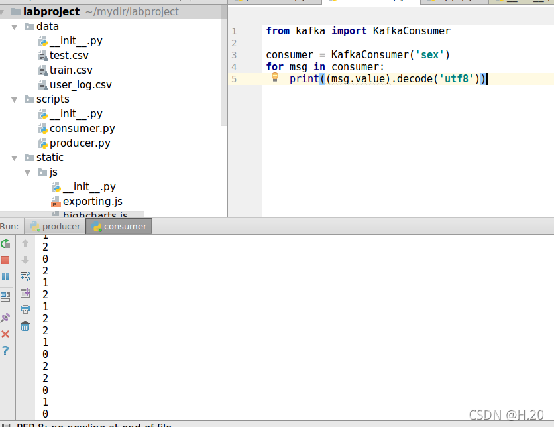554x427 pixels.
Task: Click line number 1 in gutter
Action: pos(234,31)
